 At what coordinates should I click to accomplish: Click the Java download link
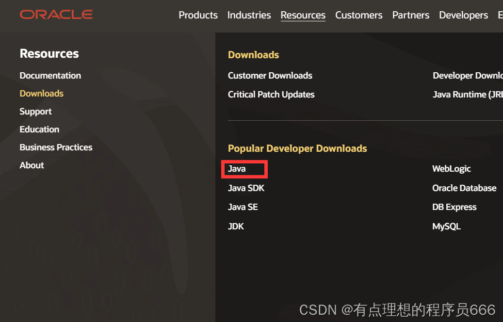237,169
